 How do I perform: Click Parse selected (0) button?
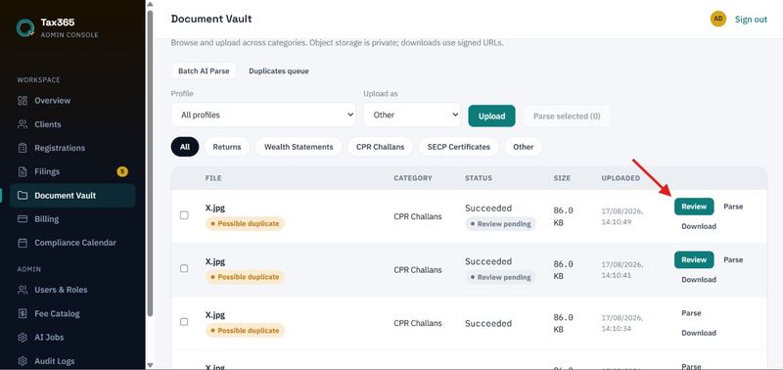[567, 116]
